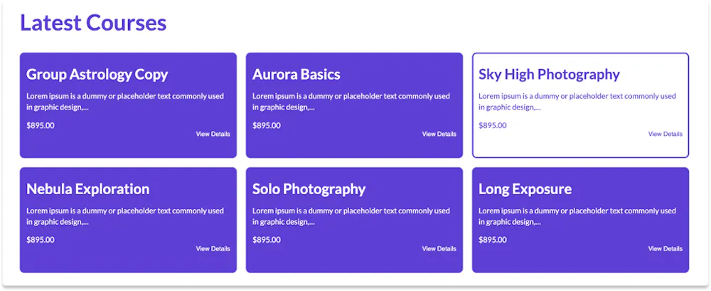Viewport: 711px width, 291px height.
Task: Click the $895.00 price on Nebula Exploration
Action: click(x=41, y=240)
